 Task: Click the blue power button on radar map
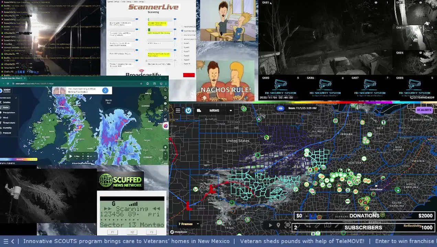tap(188, 110)
